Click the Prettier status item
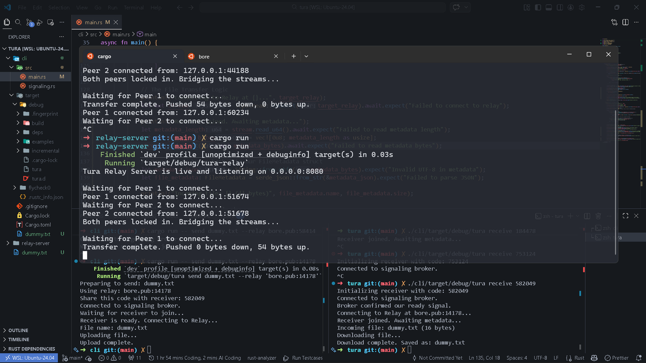The width and height of the screenshot is (646, 363). [x=617, y=358]
